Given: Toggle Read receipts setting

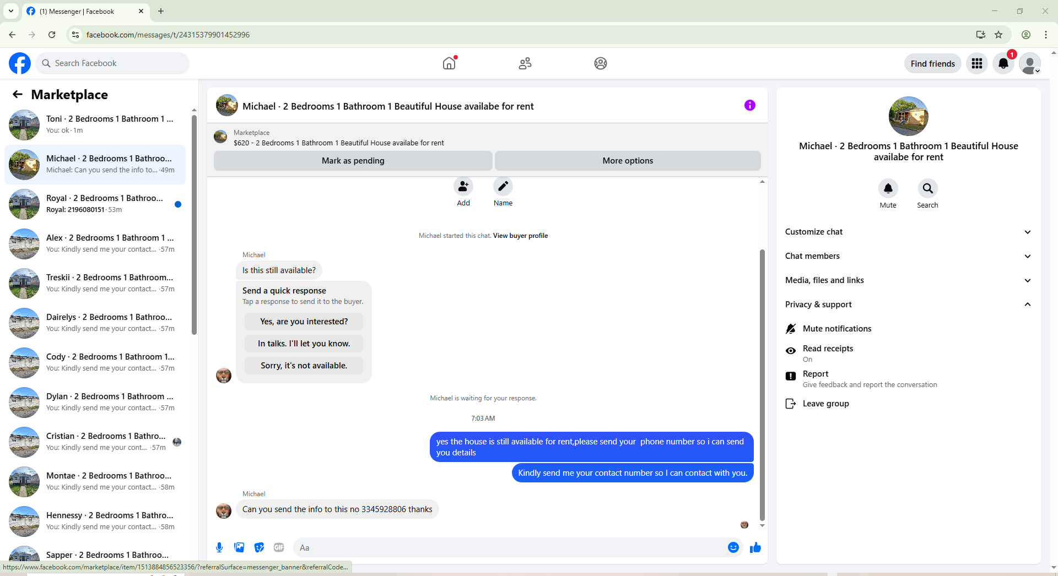Looking at the screenshot, I should [909, 354].
